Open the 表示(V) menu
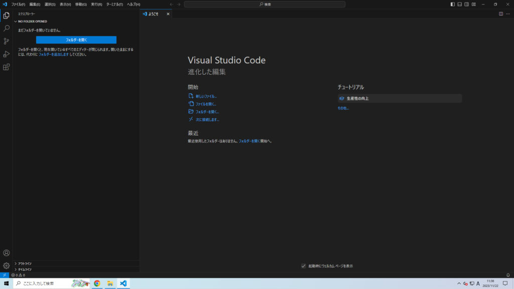Viewport: 514px width, 289px height. 65,4
